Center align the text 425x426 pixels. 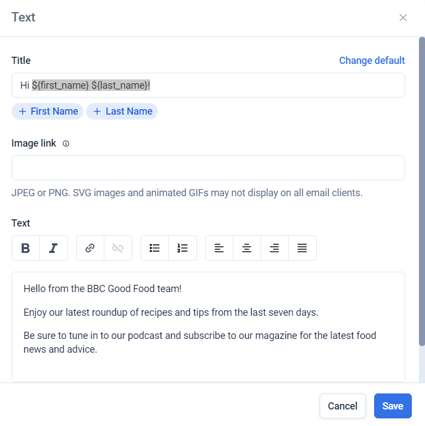pos(247,248)
